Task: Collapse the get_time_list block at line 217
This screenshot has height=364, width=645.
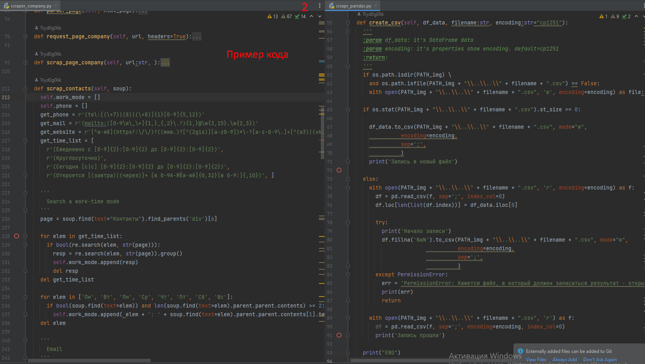Action: pos(25,141)
